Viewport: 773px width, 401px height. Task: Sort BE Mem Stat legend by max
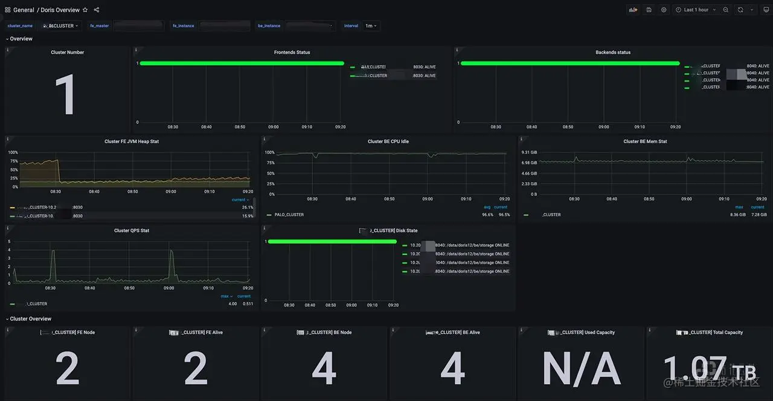click(739, 207)
